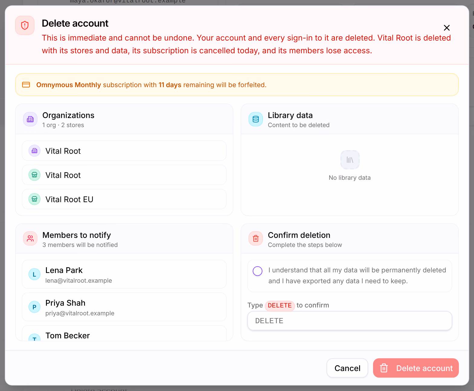The height and width of the screenshot is (391, 474).
Task: Select the Lena Park name
Action: [64, 270]
